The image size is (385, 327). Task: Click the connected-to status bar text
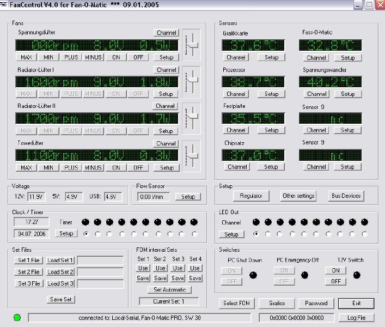click(x=139, y=318)
